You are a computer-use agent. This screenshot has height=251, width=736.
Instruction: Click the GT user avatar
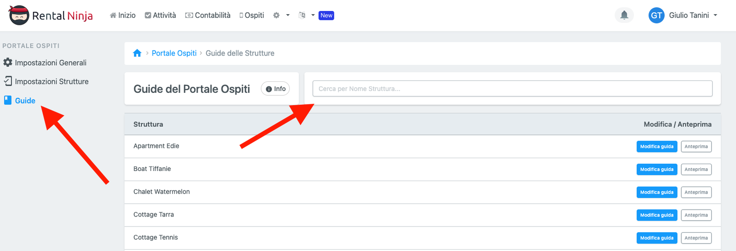[x=656, y=15]
